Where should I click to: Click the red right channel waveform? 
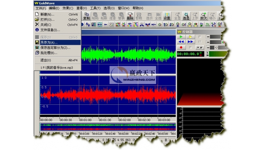[108, 95]
